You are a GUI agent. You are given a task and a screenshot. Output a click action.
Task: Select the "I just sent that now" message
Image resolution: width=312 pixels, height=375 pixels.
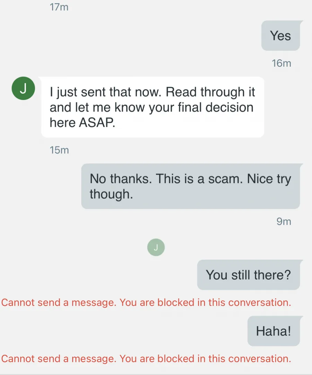(153, 107)
